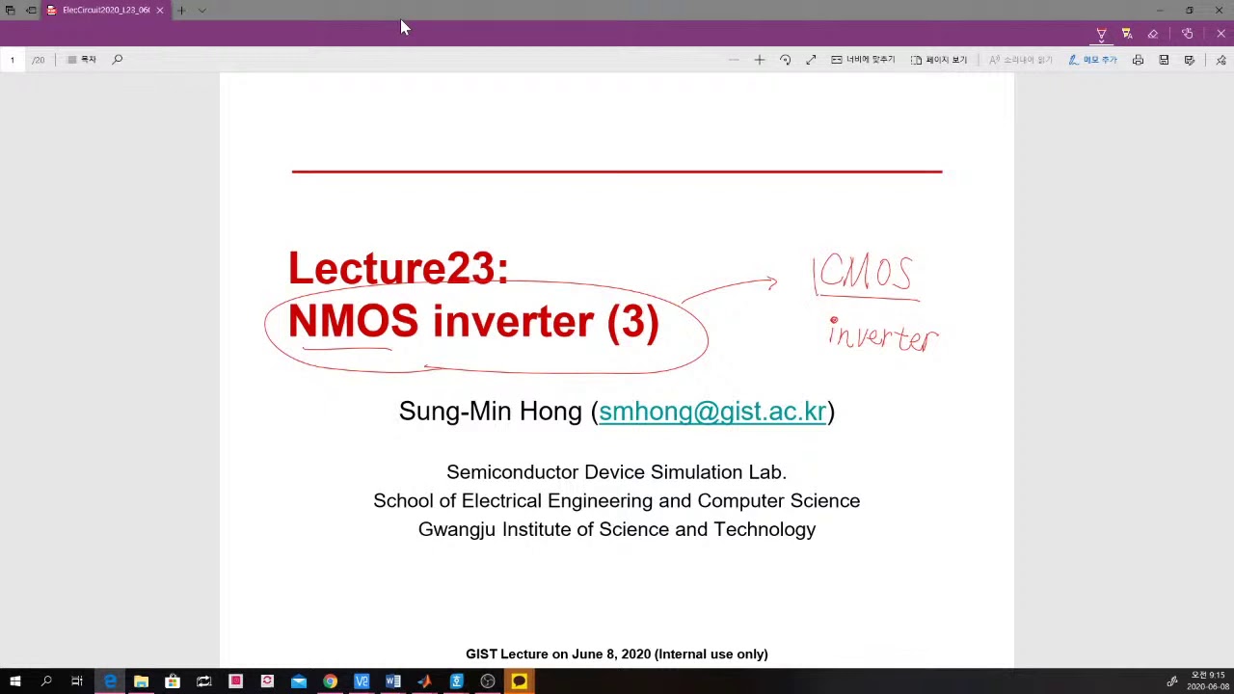This screenshot has height=694, width=1234.
Task: Print the PDF document
Action: point(1138,60)
